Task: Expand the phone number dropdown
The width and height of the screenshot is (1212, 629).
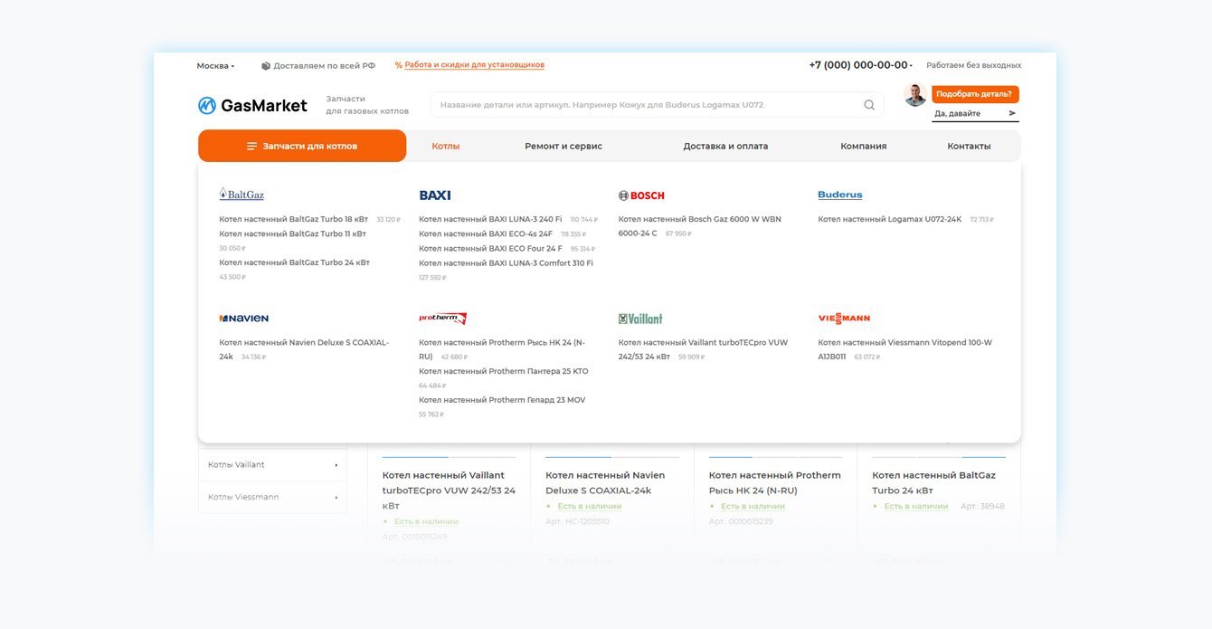Action: tap(911, 66)
